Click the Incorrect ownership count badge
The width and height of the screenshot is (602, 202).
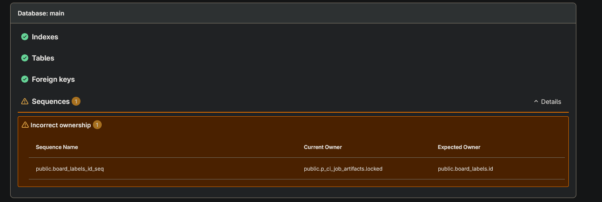click(97, 125)
